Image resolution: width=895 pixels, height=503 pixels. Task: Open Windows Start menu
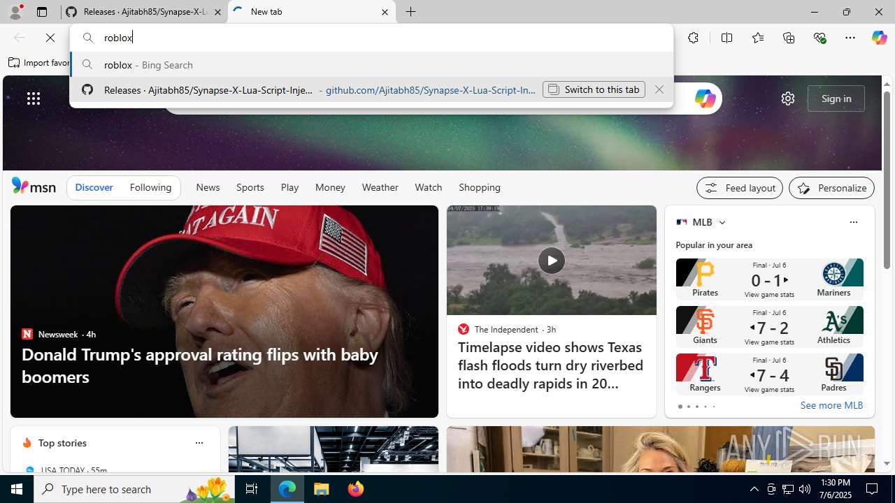coord(17,489)
